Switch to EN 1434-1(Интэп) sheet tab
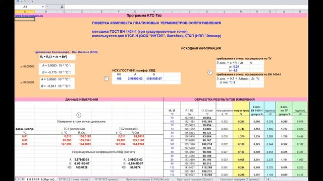The image size is (323, 181). 40,179
